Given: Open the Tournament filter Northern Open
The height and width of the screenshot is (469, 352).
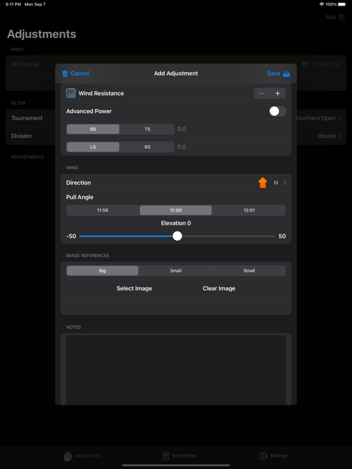Looking at the screenshot, I should pyautogui.click(x=318, y=118).
